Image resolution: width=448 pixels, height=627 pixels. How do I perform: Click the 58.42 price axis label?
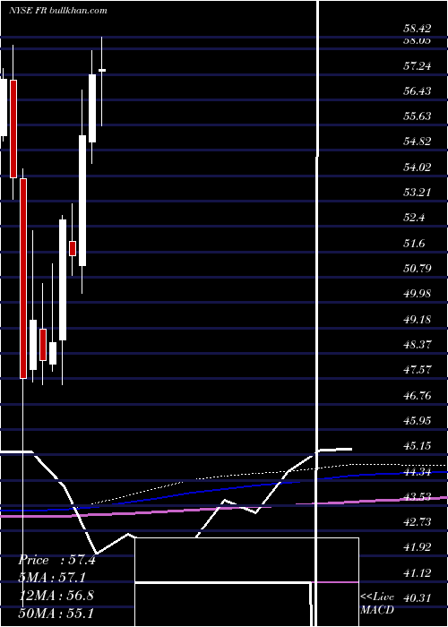pyautogui.click(x=417, y=29)
